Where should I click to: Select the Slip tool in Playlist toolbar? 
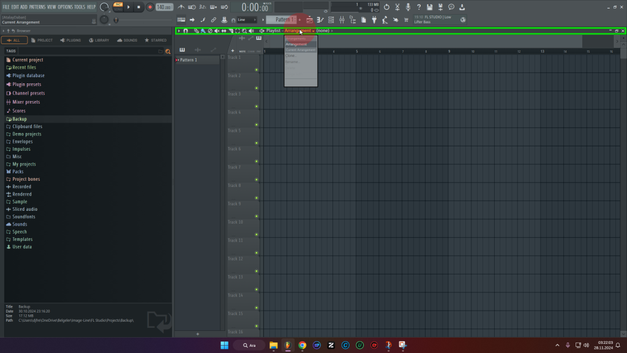pyautogui.click(x=224, y=31)
